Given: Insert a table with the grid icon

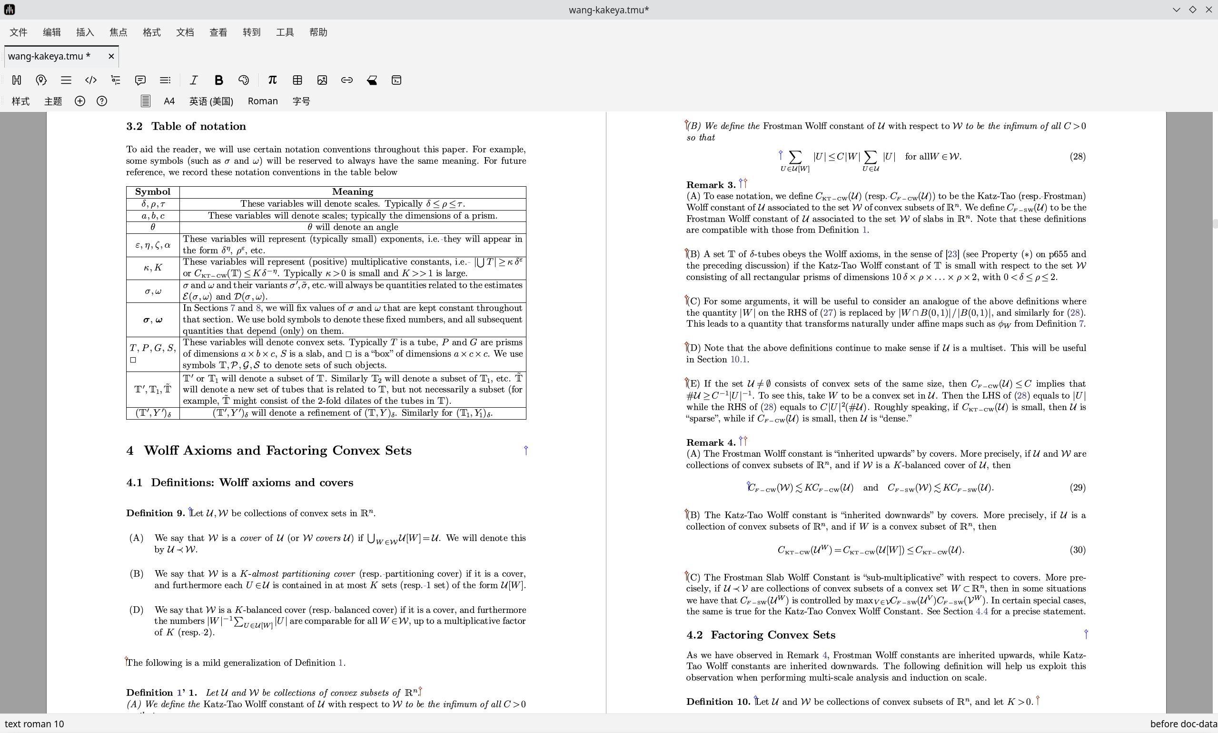Looking at the screenshot, I should 297,80.
